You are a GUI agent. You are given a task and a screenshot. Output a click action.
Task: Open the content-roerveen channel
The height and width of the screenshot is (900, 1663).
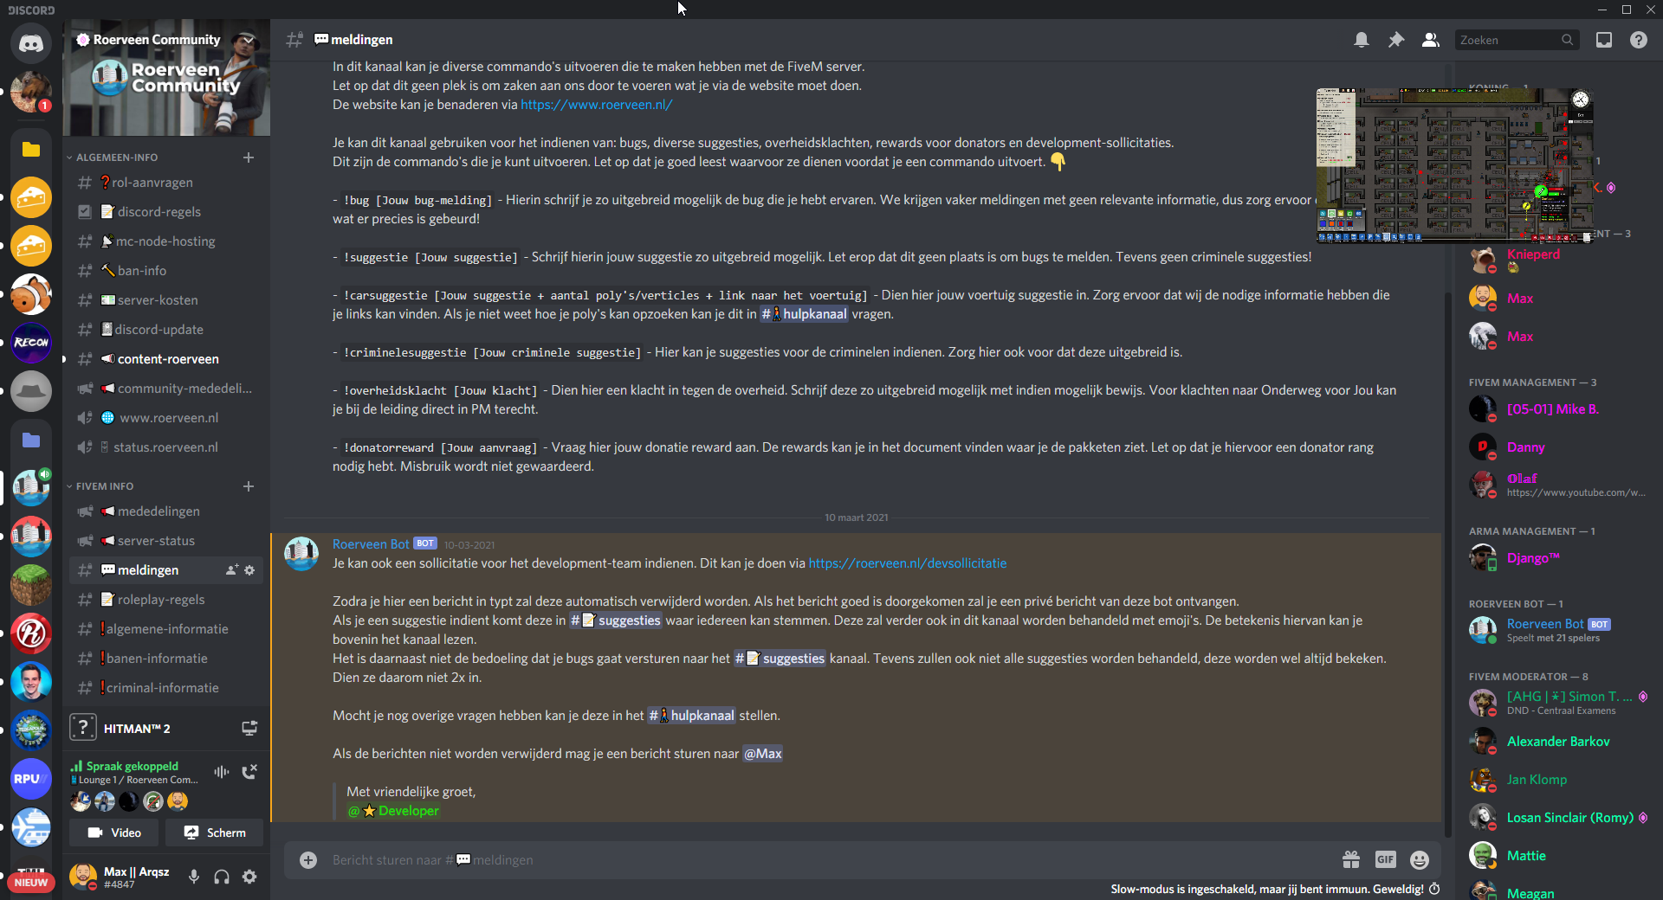(x=166, y=359)
